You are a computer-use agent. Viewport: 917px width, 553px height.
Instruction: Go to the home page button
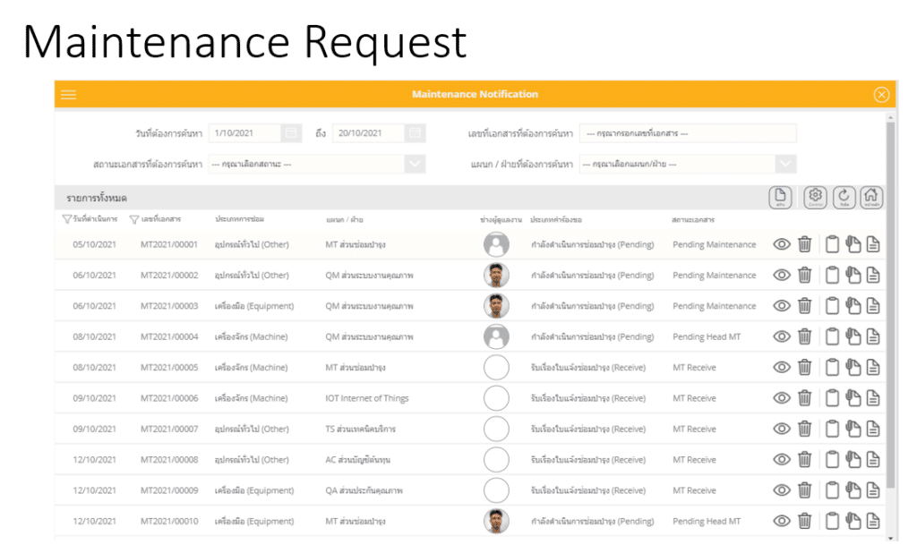pos(871,198)
